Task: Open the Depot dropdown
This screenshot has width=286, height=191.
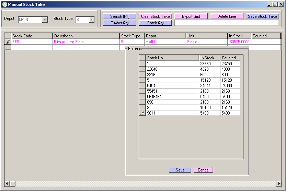Action: pos(45,20)
